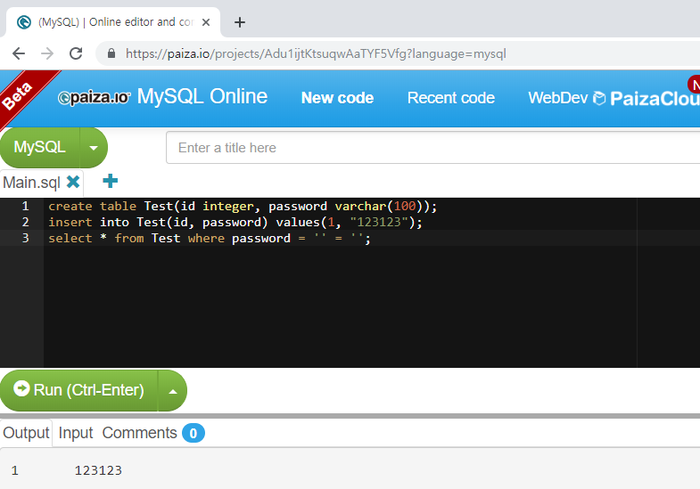Click the browser back arrow

tap(19, 54)
